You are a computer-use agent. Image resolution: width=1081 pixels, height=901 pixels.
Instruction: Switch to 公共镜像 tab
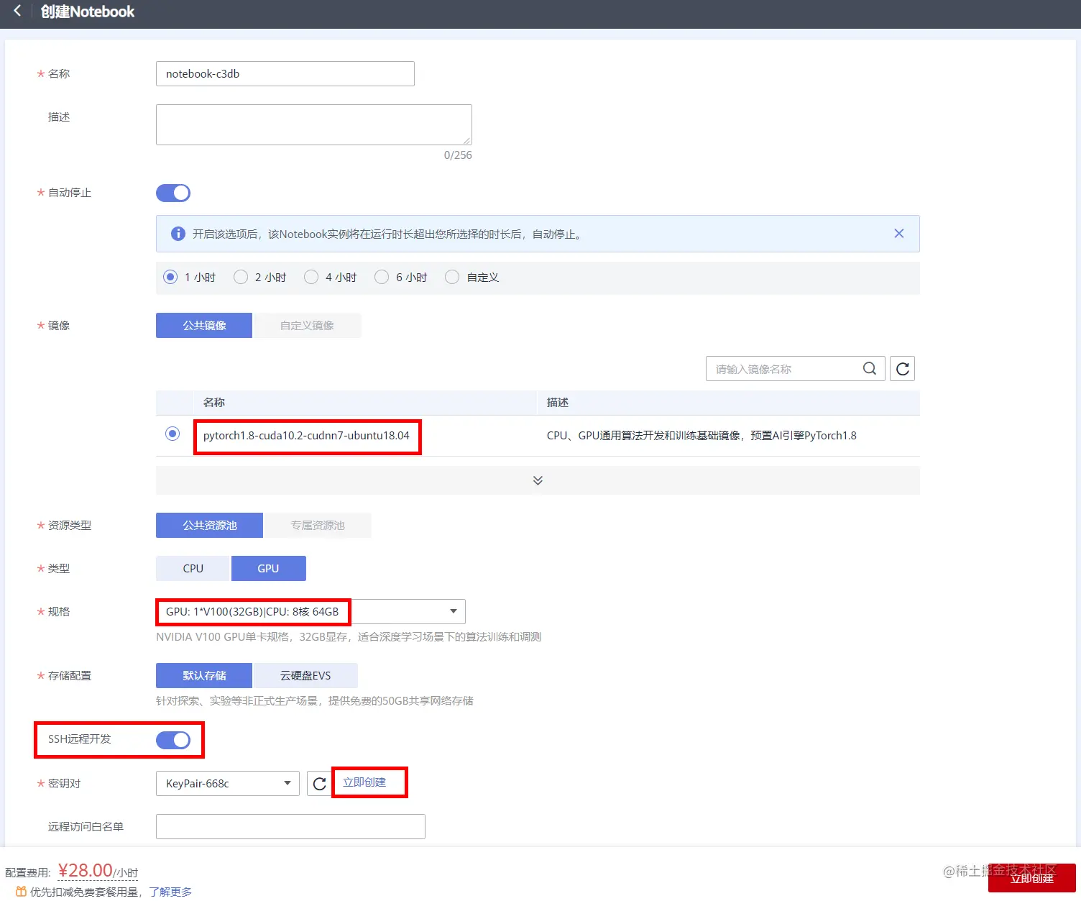204,325
